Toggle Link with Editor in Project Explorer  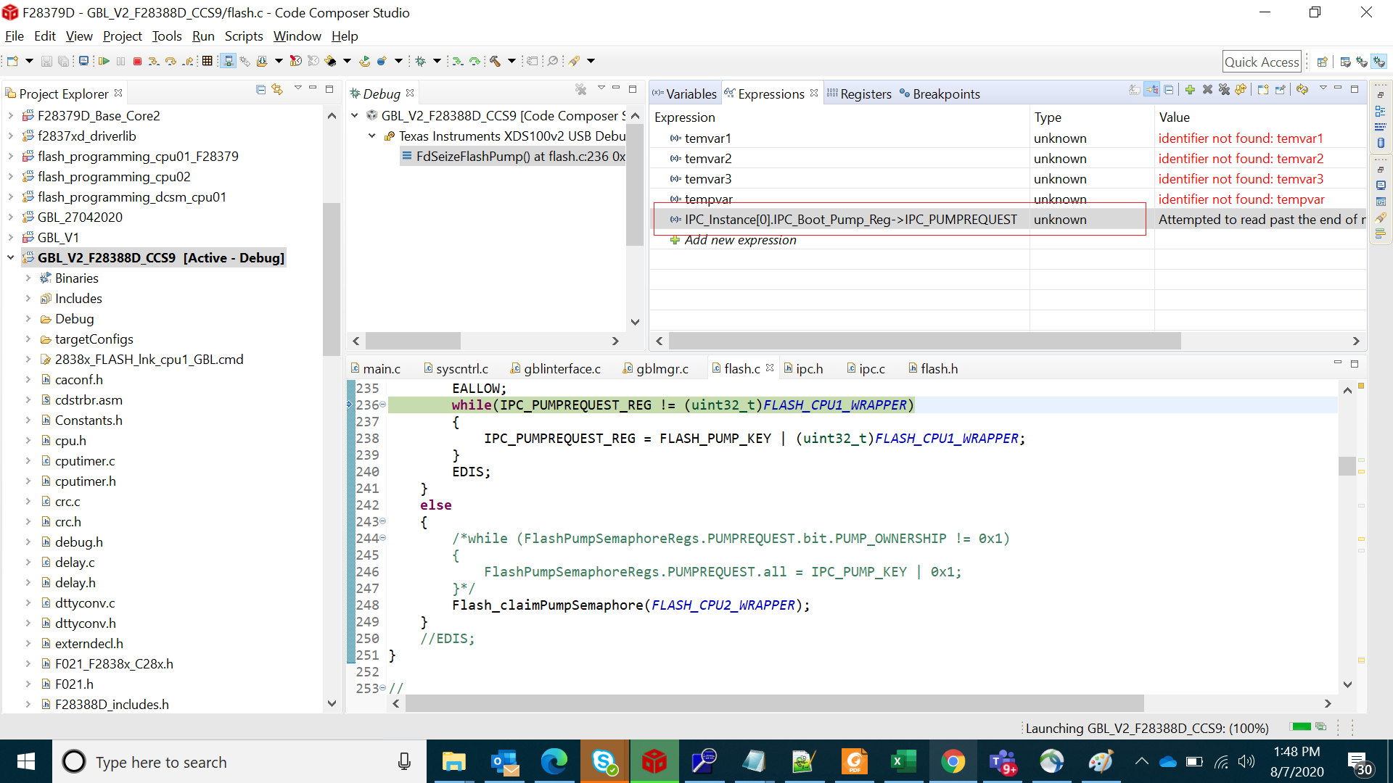point(277,90)
